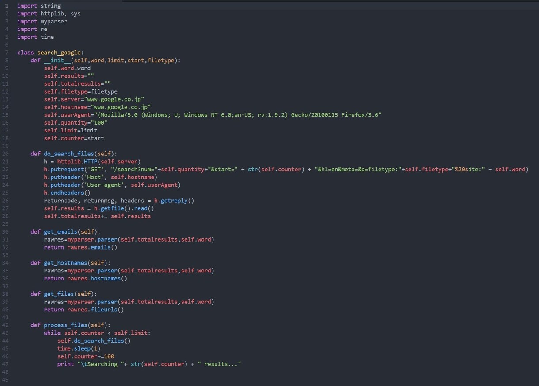Click the "self.filetype=filetype" assignment

81,91
